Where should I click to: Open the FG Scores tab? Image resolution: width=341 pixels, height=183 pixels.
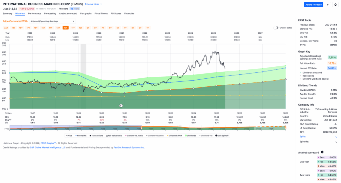(116, 13)
